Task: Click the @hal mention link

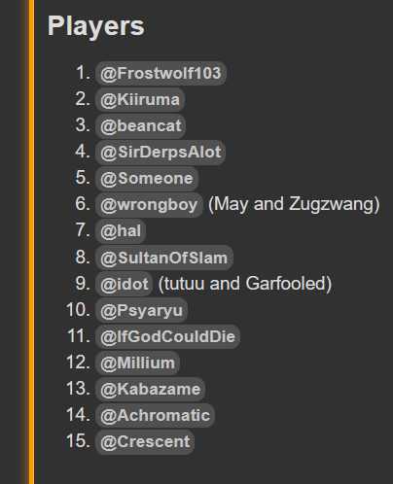Action: [121, 231]
